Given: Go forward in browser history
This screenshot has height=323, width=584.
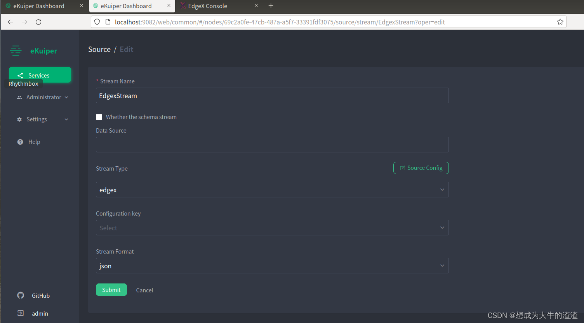Looking at the screenshot, I should (x=24, y=22).
